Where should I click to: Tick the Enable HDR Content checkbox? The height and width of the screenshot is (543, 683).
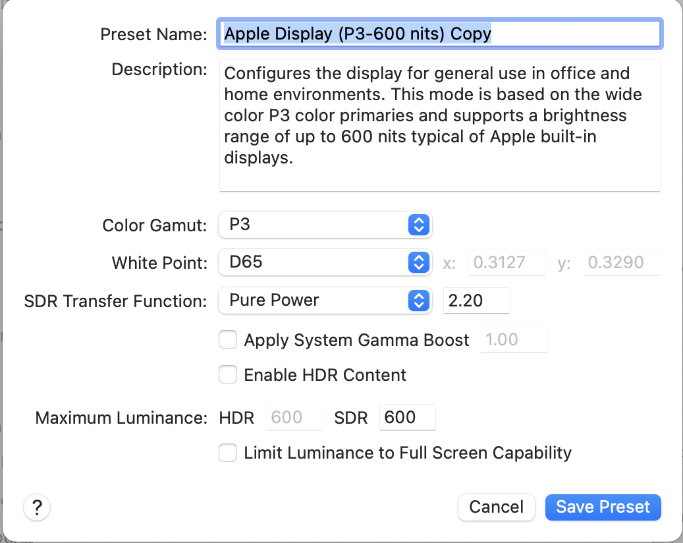pos(228,374)
